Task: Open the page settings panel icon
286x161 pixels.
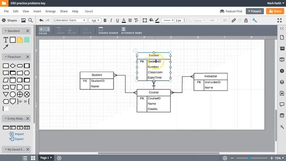Action: click(x=282, y=38)
